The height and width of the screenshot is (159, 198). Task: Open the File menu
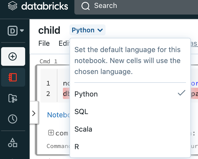(44, 43)
